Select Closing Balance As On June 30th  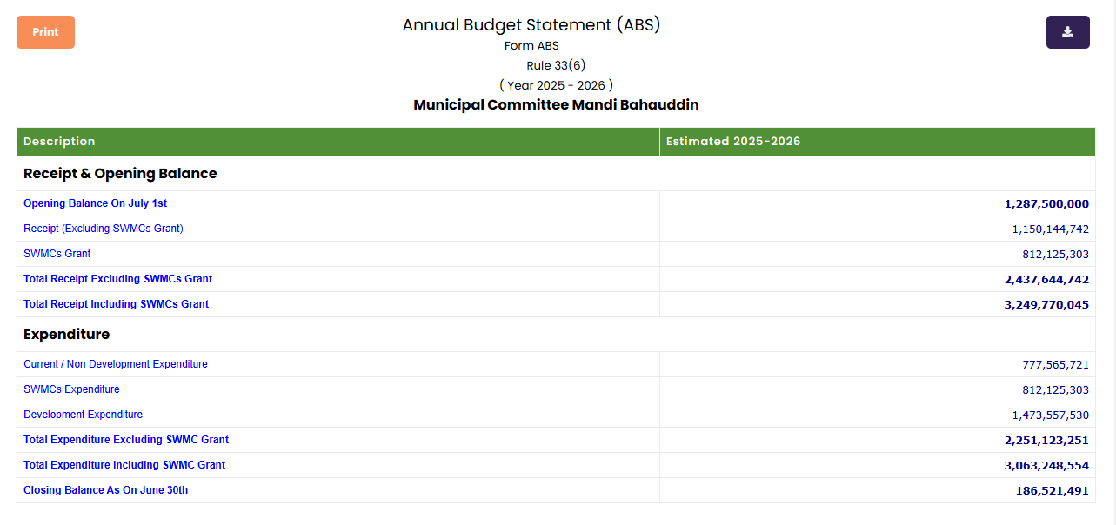105,490
